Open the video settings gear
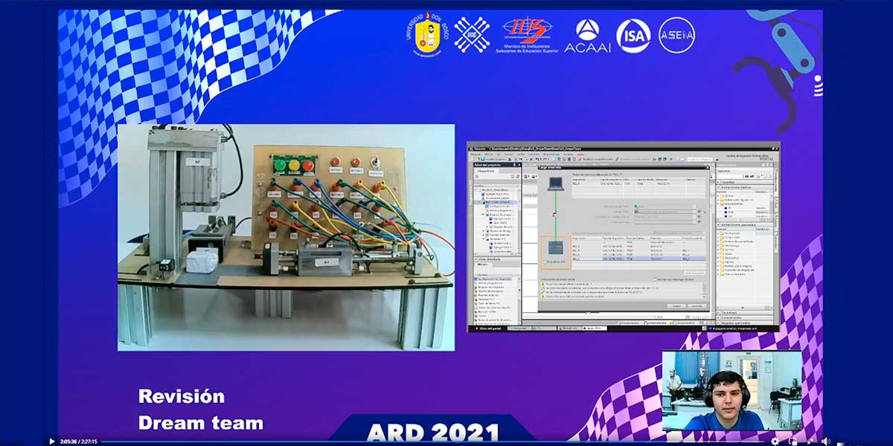This screenshot has height=446, width=893. (775, 441)
